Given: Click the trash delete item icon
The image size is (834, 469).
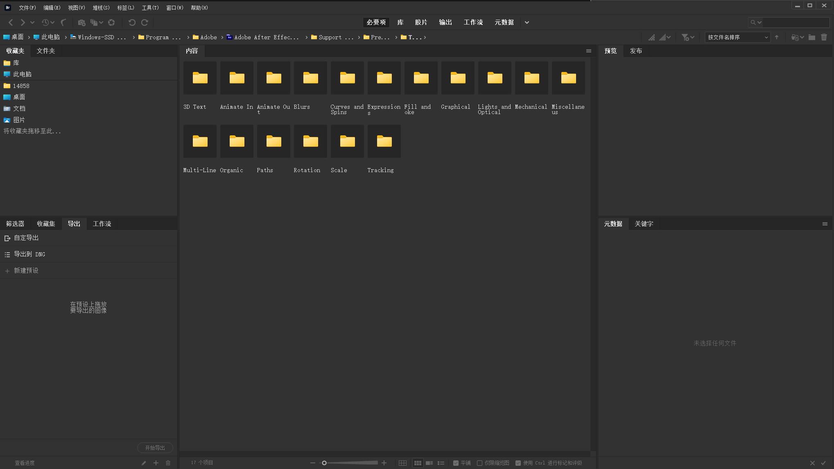Looking at the screenshot, I should click(824, 37).
